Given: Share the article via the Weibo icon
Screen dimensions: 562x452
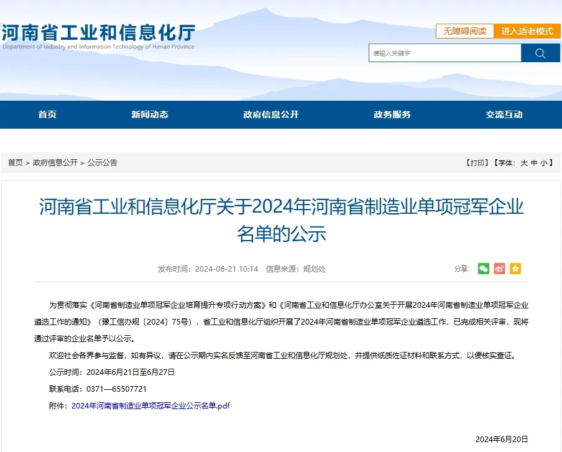Looking at the screenshot, I should click(x=499, y=269).
